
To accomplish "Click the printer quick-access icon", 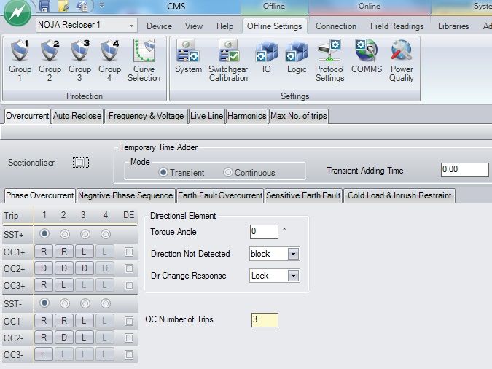I will [x=82, y=6].
